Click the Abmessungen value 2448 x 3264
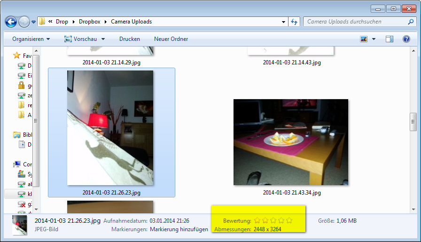The image size is (421, 242). 267,229
